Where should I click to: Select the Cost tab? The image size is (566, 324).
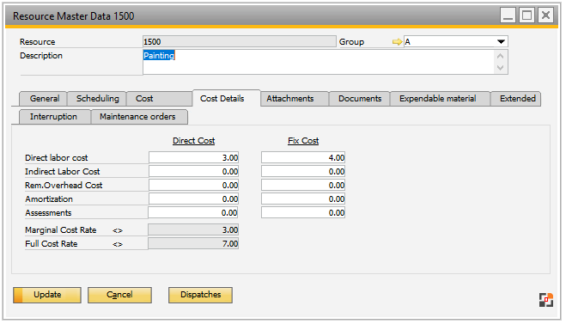159,99
